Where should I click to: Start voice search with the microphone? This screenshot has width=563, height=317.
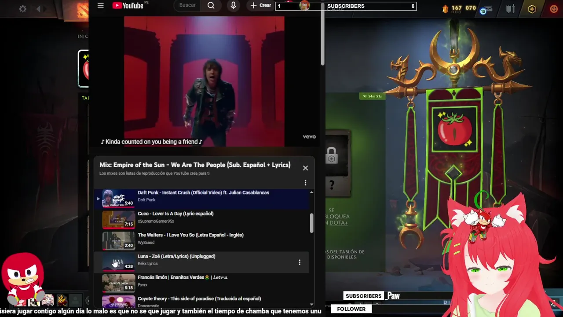[234, 5]
